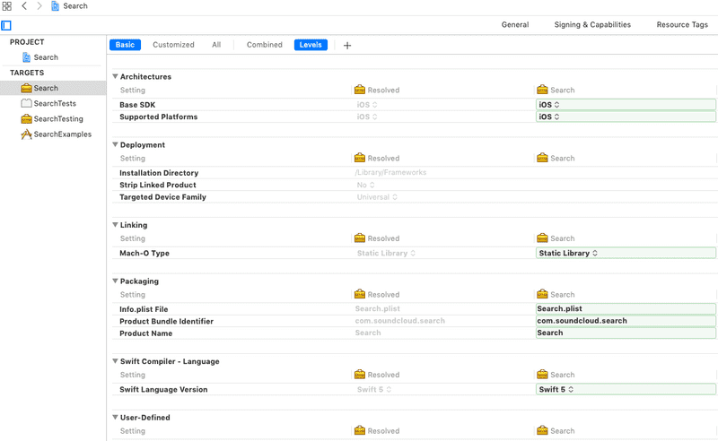Click the SearchExamples app icon

click(27, 134)
